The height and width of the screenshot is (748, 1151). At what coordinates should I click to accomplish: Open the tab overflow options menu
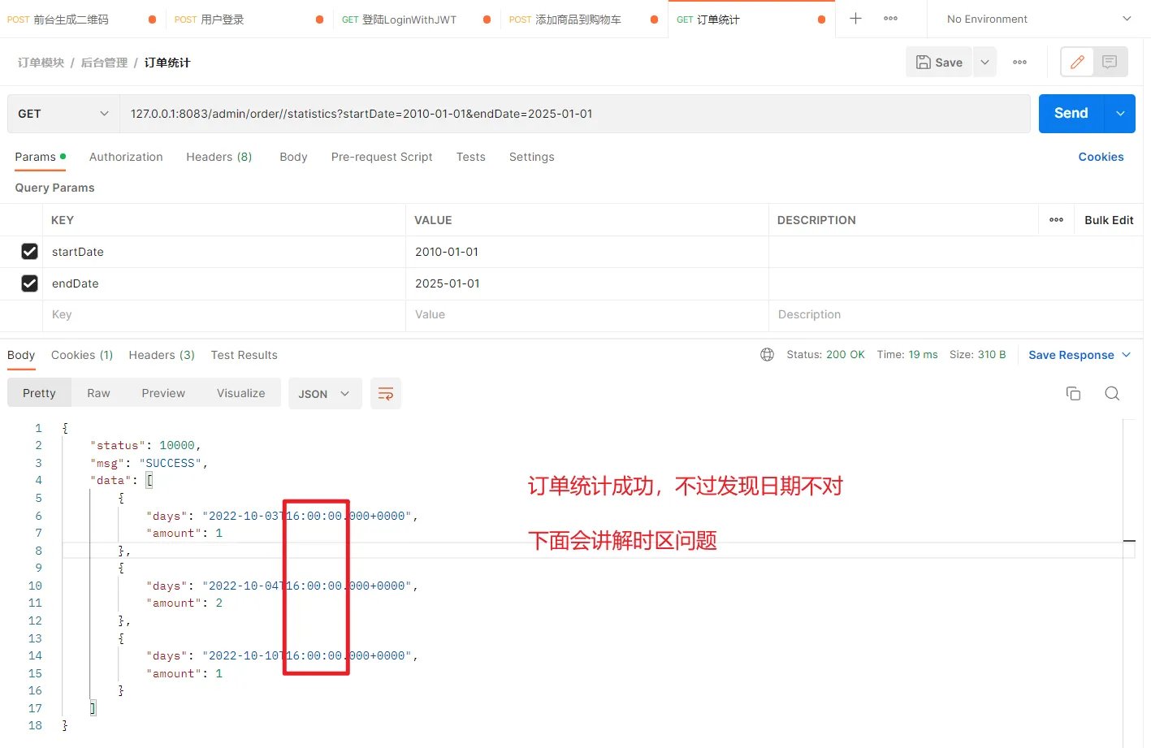890,19
